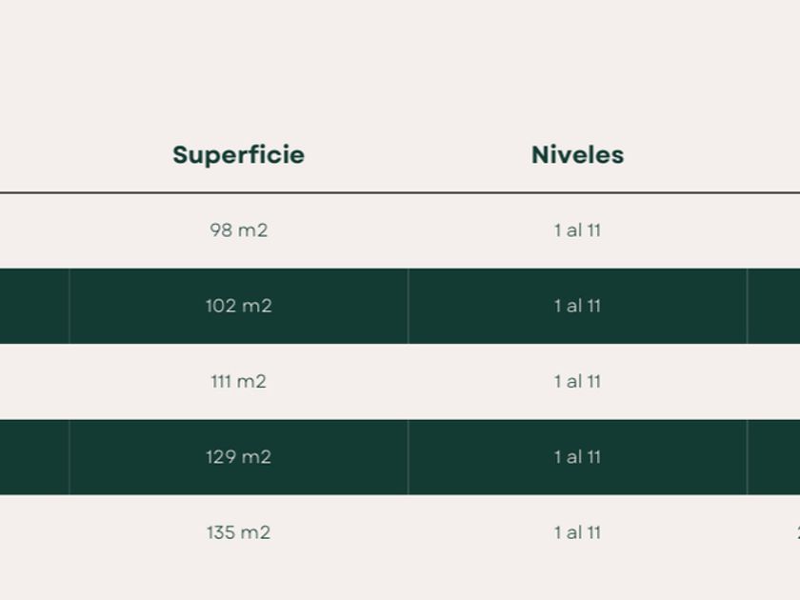
Task: Click the cut-off value at the 135 m2 row's right edge
Action: pyautogui.click(x=796, y=532)
